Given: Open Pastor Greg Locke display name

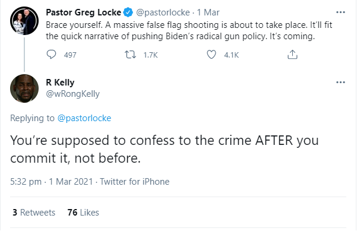Looking at the screenshot, I should click(83, 12).
